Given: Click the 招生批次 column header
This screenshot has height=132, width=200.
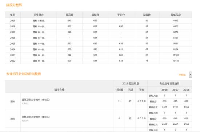Looking at the screenshot, I should [x=39, y=15].
